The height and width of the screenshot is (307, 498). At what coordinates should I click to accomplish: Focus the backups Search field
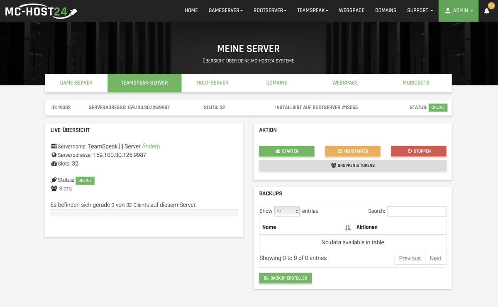417,211
